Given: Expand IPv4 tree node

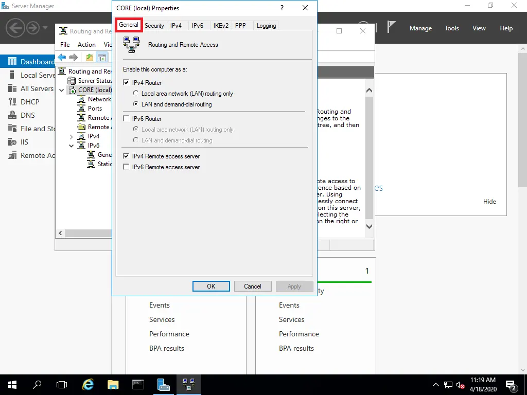Looking at the screenshot, I should click(x=71, y=136).
